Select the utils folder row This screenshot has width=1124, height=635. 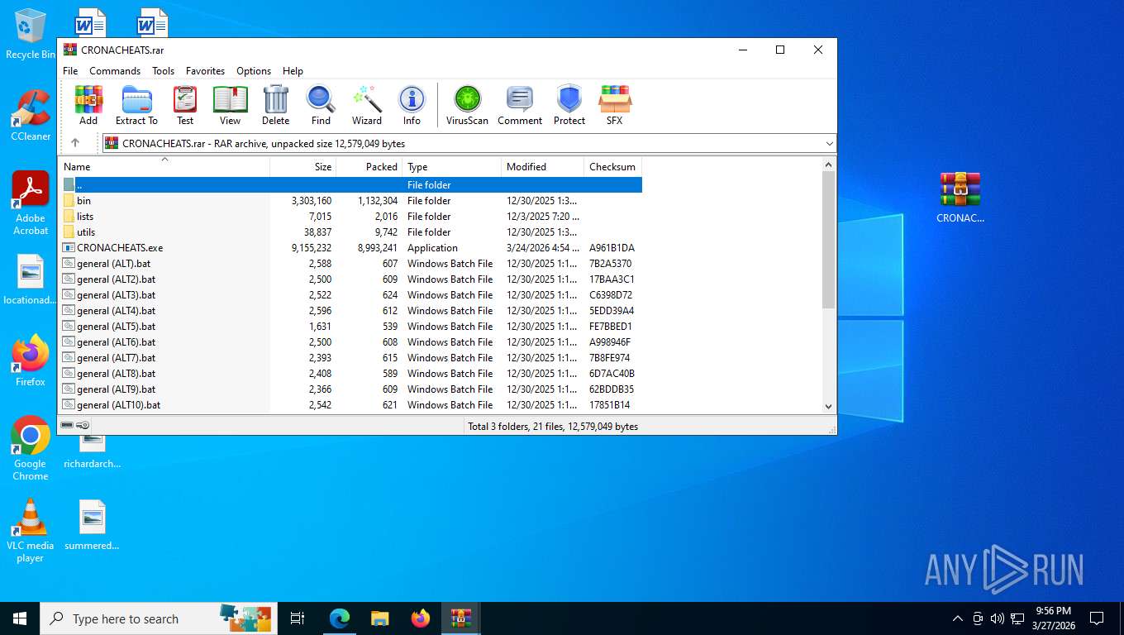pos(350,232)
